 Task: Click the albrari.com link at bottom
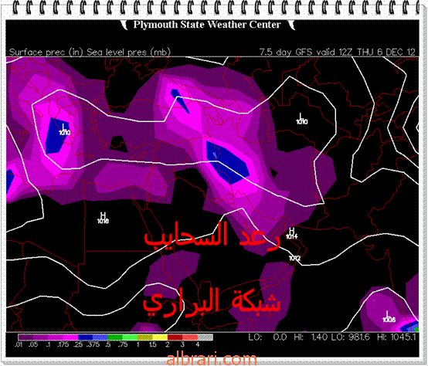click(x=211, y=359)
